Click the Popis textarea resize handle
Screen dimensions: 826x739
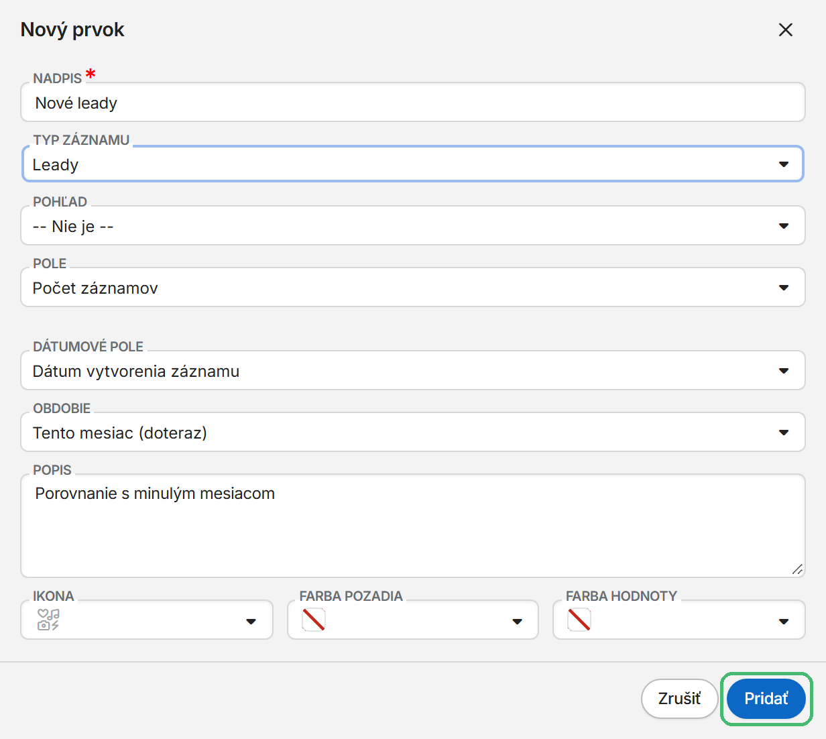[797, 569]
